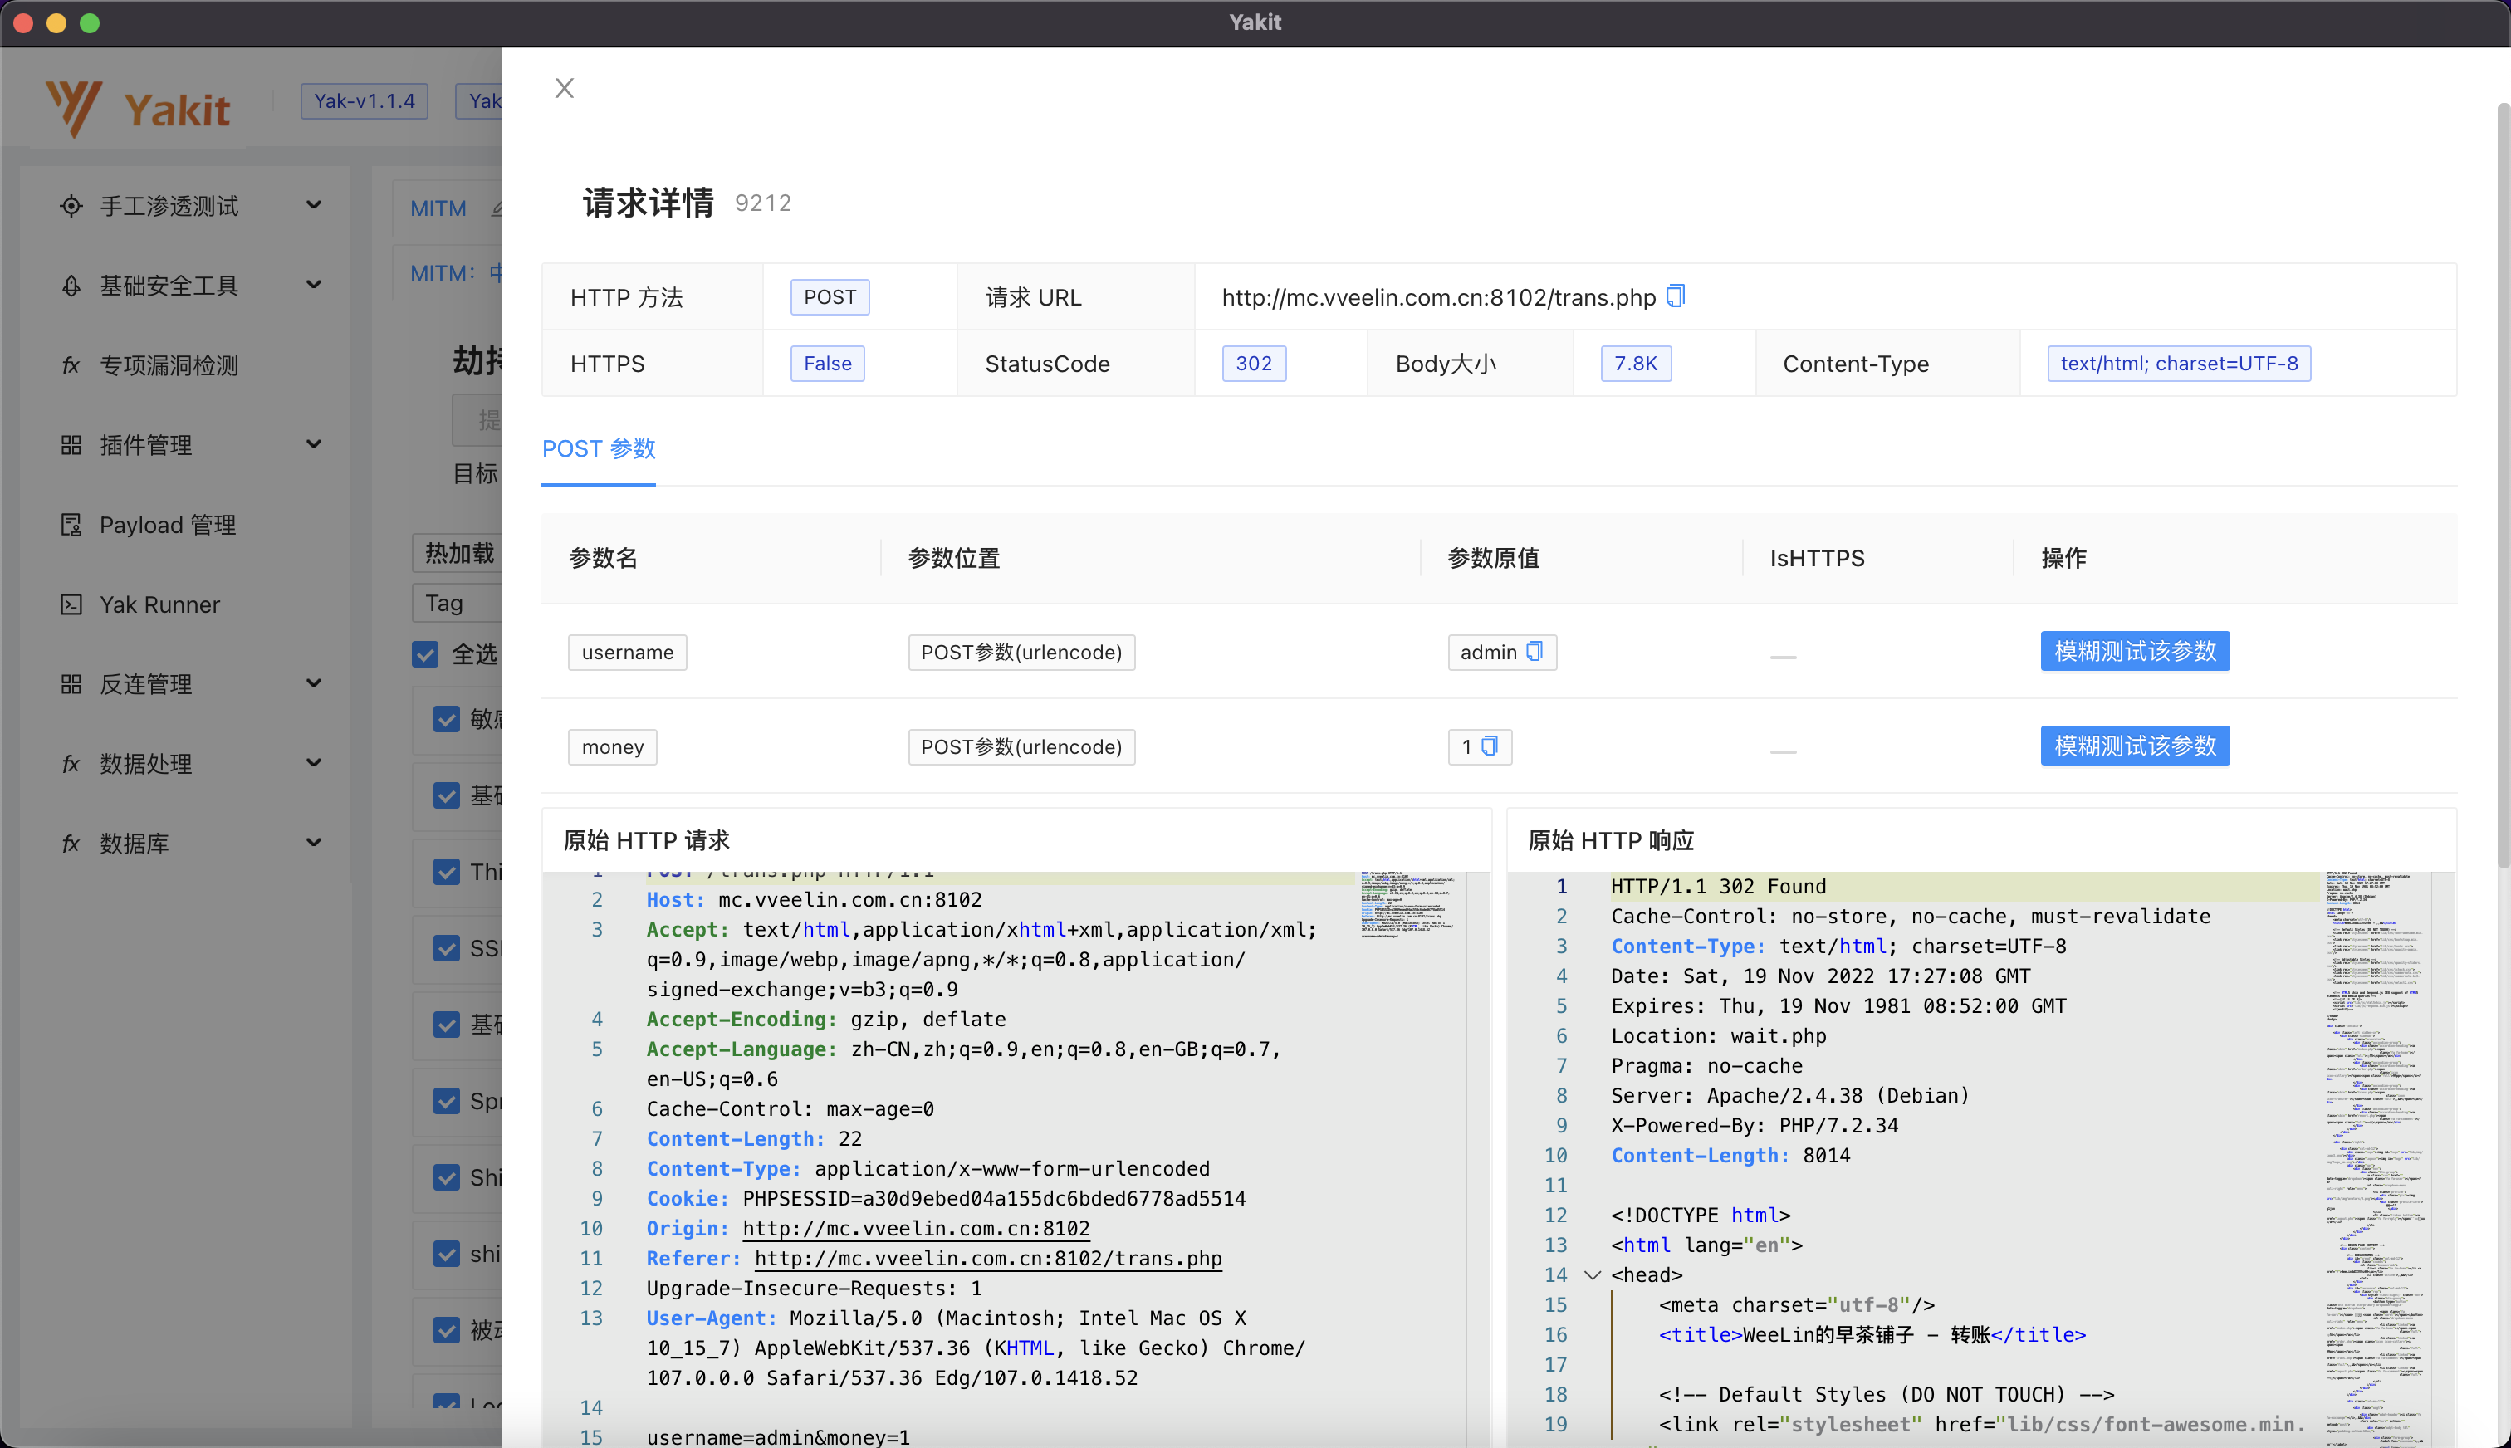Click the Tag filter field
The width and height of the screenshot is (2511, 1448).
click(458, 603)
